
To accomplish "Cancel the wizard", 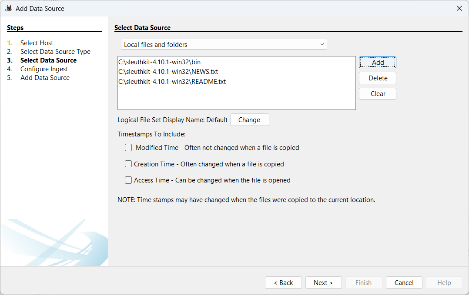I will point(404,283).
